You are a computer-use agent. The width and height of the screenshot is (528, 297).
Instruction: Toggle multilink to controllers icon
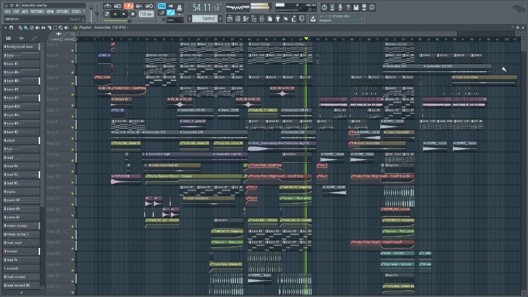(171, 13)
